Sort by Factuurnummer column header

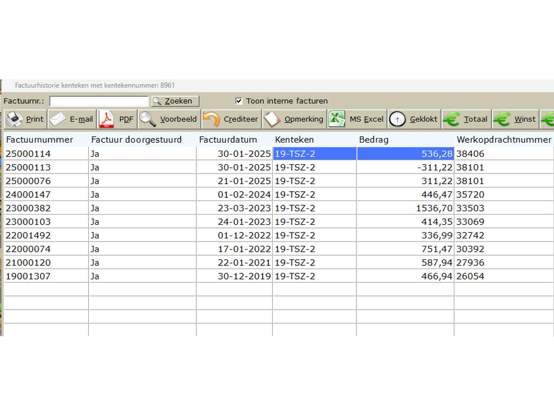(x=39, y=140)
